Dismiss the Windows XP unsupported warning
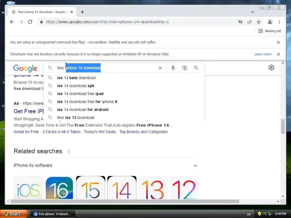This screenshot has height=218, width=291. [278, 54]
